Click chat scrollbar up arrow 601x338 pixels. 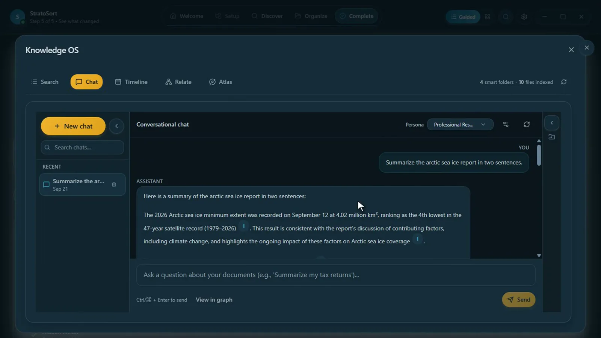539,141
